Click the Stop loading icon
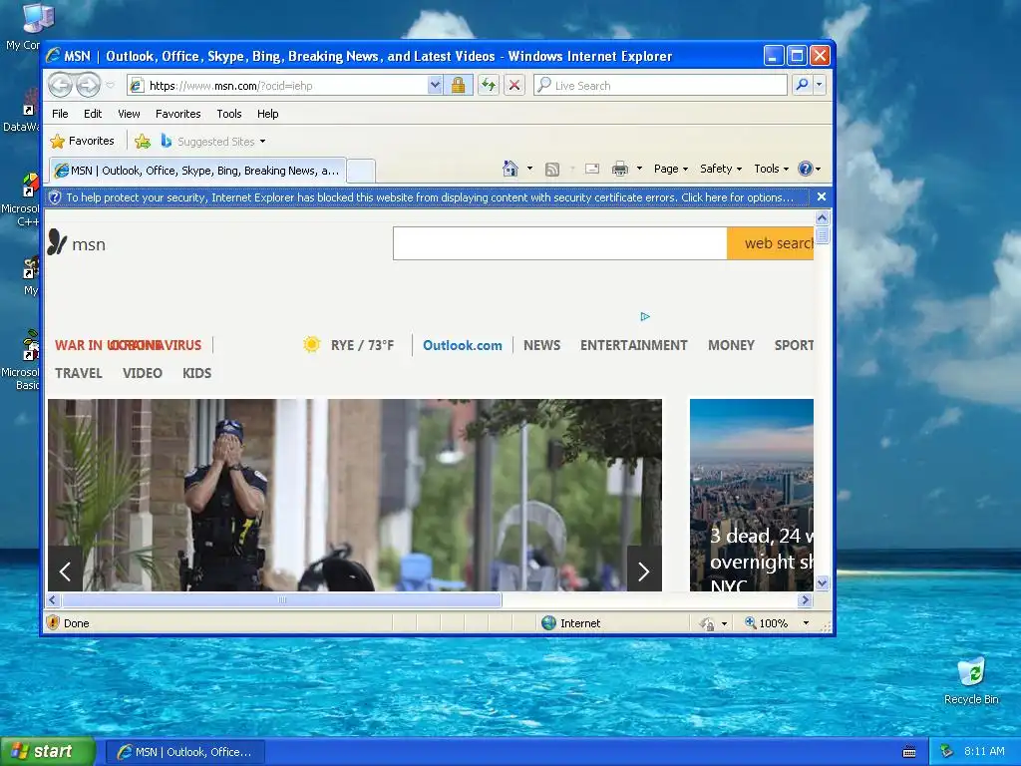This screenshot has height=766, width=1021. 514,86
